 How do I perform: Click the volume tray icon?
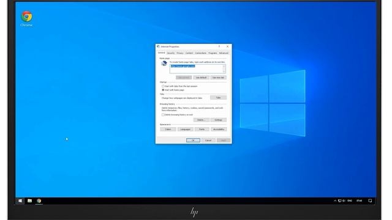(x=344, y=200)
